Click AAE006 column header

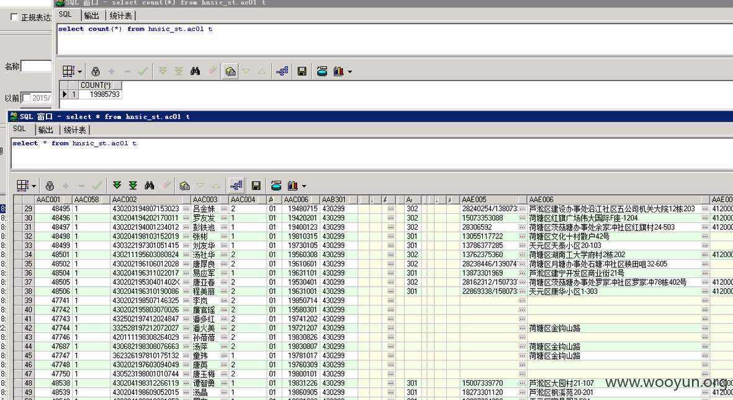pyautogui.click(x=618, y=199)
